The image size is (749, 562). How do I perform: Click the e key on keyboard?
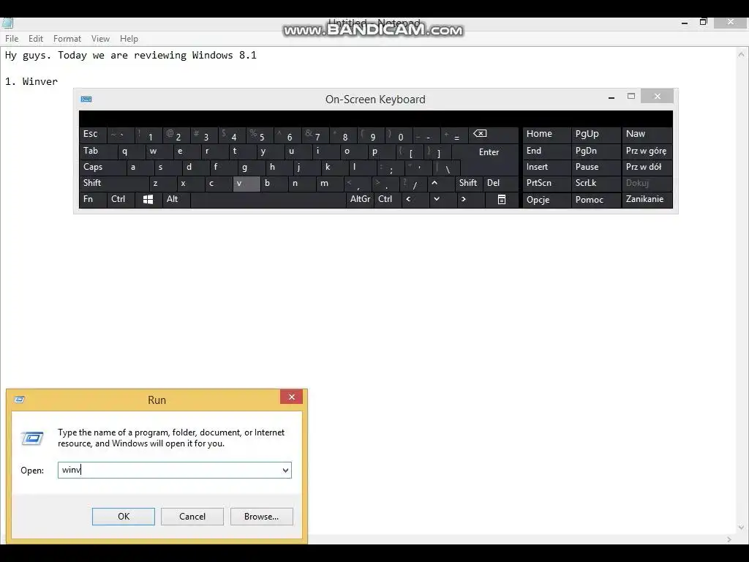[x=187, y=151]
